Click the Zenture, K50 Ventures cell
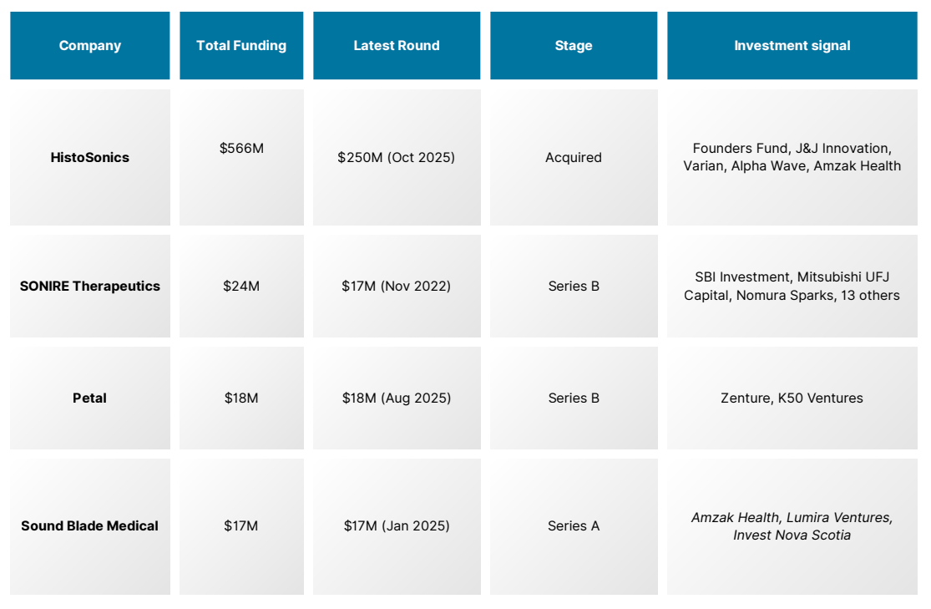Image resolution: width=931 pixels, height=609 pixels. (x=792, y=398)
